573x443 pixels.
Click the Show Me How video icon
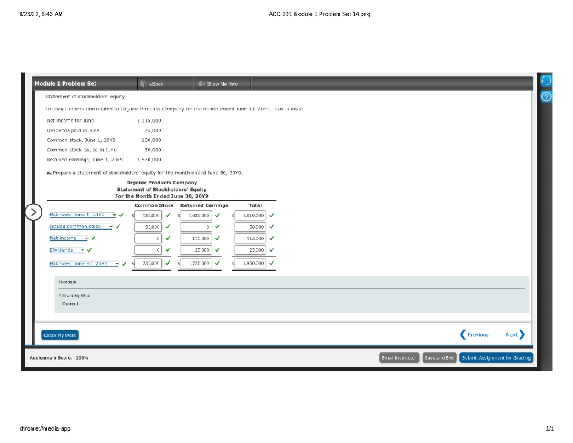(x=201, y=84)
